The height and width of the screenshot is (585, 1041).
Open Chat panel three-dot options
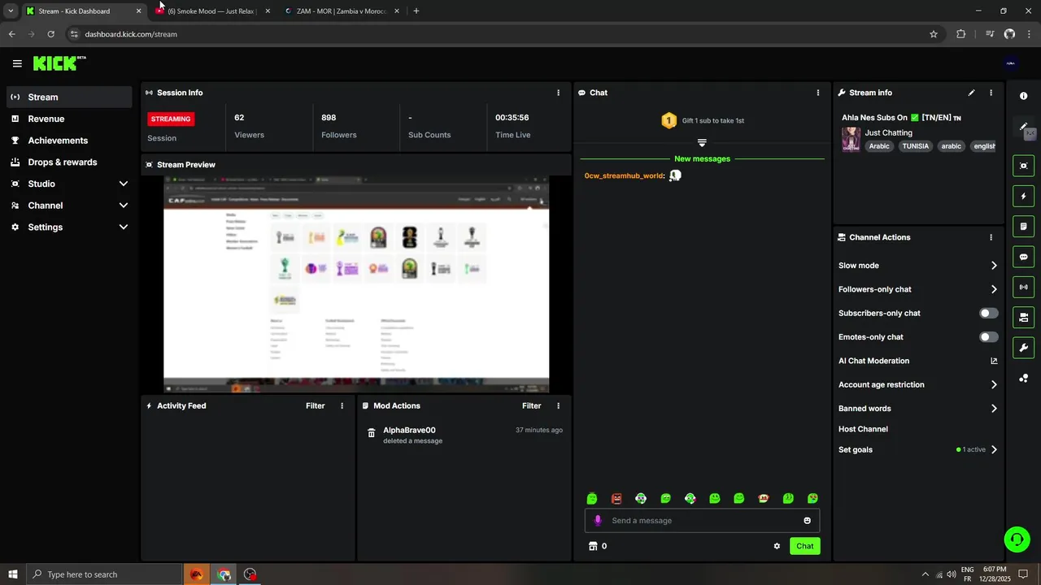818,93
